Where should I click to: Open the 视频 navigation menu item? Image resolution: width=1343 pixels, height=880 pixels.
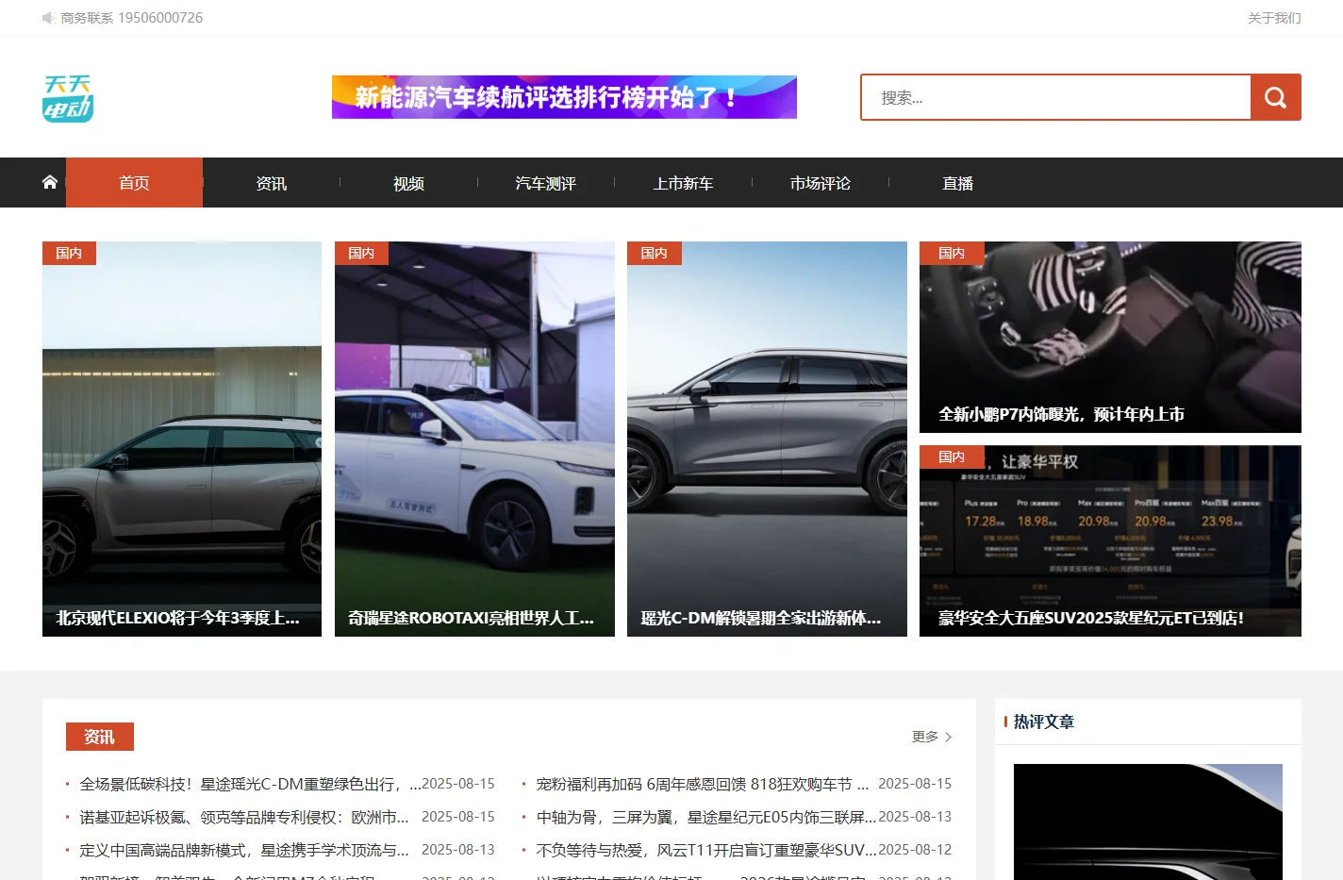pos(408,183)
